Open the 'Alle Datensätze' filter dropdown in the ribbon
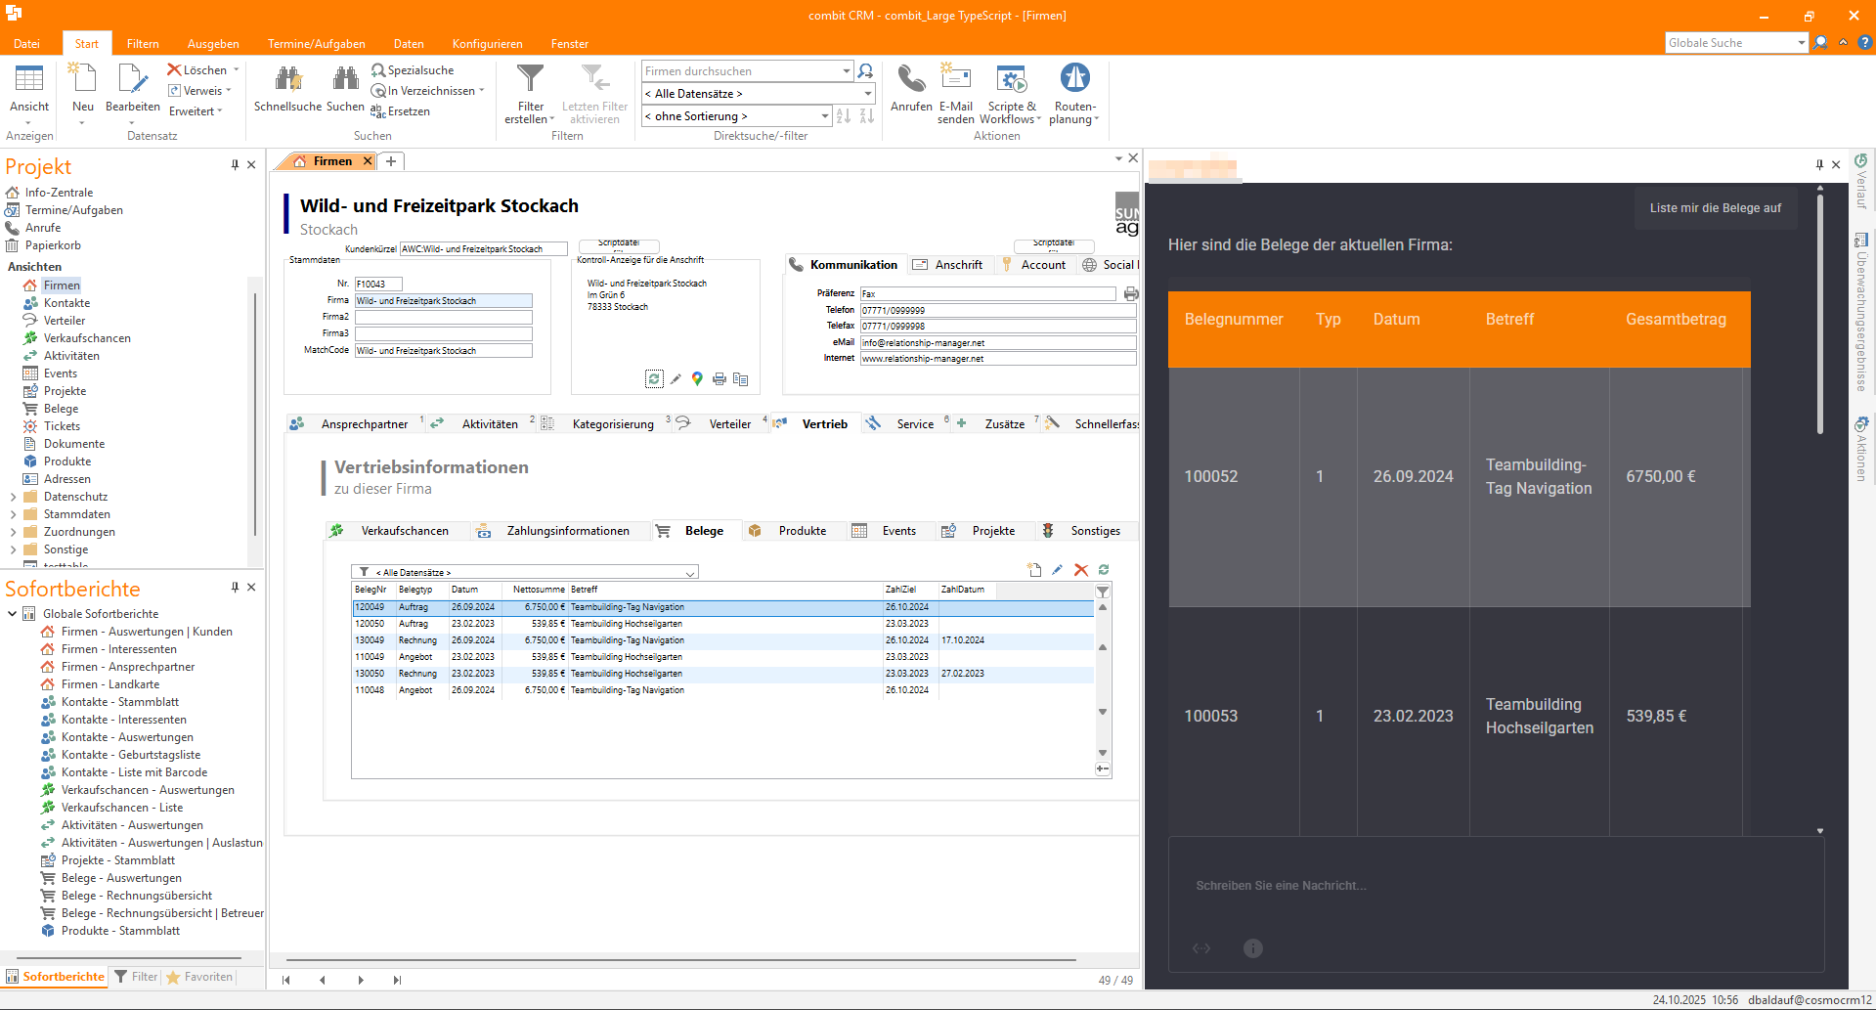The height and width of the screenshot is (1010, 1876). [867, 94]
